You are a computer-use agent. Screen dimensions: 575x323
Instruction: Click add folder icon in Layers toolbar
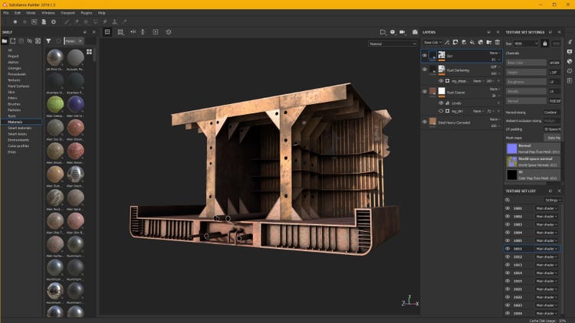[488, 41]
